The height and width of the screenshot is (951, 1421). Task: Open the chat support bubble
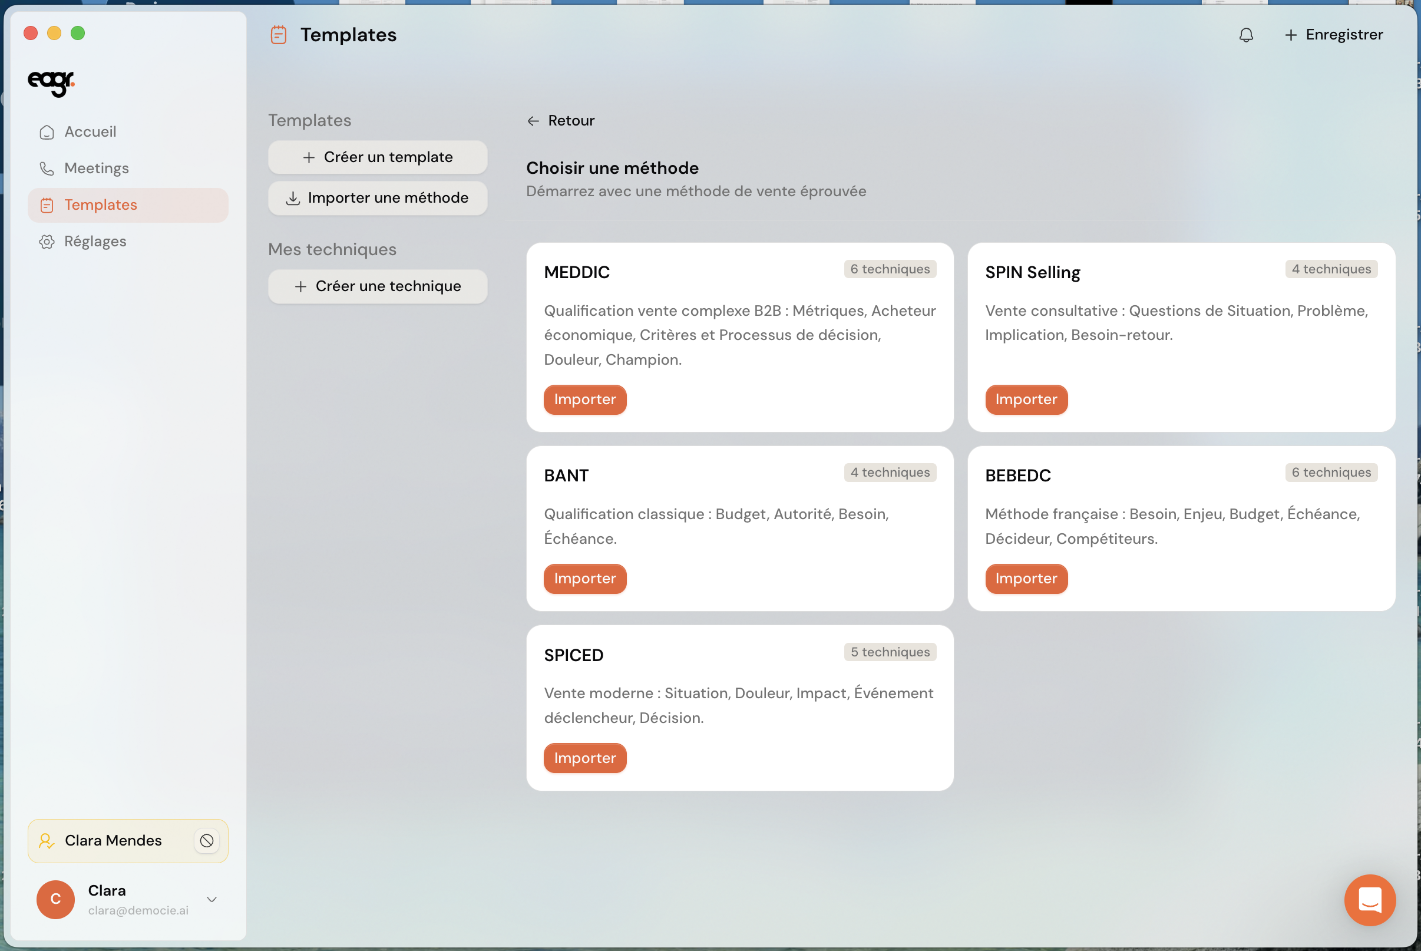[1370, 900]
